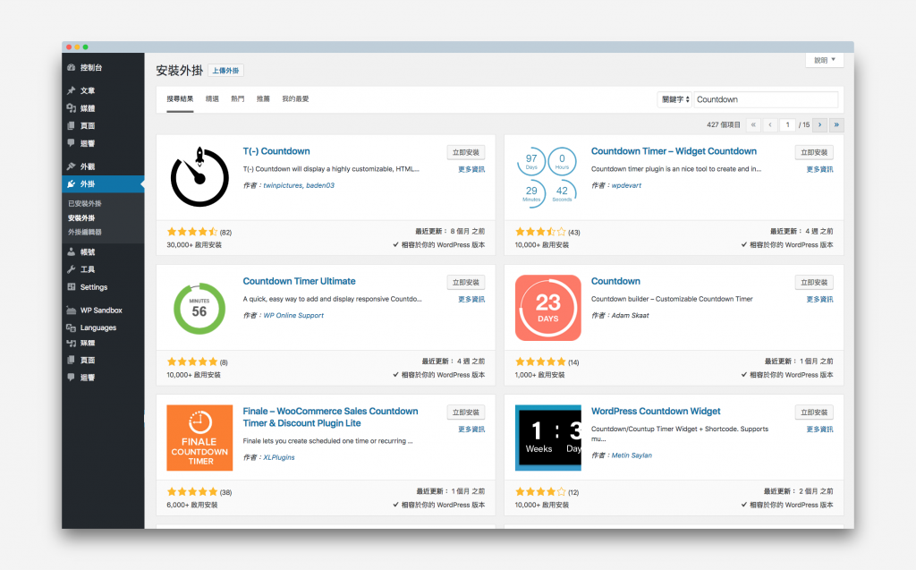Go to next results page arrow
Viewport: 916px width, 570px height.
(x=819, y=124)
